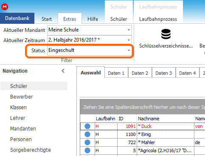Open the Hilfe ribbon tab

(93, 19)
